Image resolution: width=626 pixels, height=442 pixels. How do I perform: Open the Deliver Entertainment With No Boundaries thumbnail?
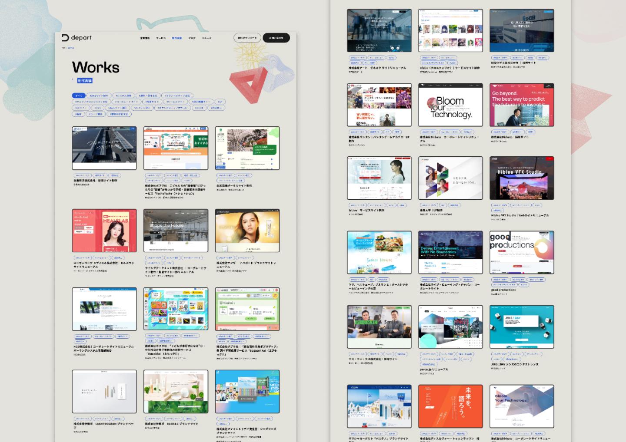[450, 252]
